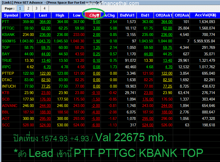Screen dimensions: 220x162
Task: Sort by the Chg column header
Action: [93, 15]
